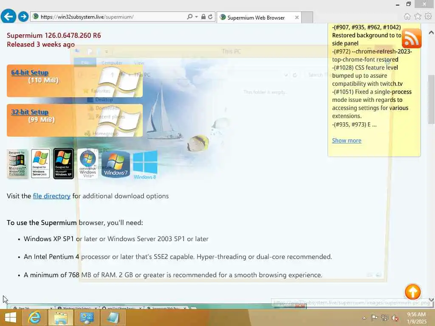Click the 'Windows XP SP1 or later' requirement line
Screen dimensions: 435x326
click(x=116, y=239)
